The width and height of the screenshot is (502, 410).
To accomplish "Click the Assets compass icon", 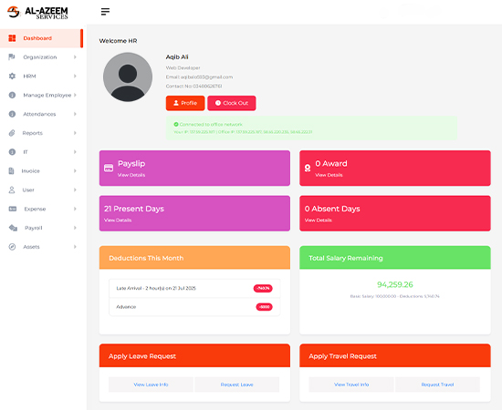I will (12, 247).
